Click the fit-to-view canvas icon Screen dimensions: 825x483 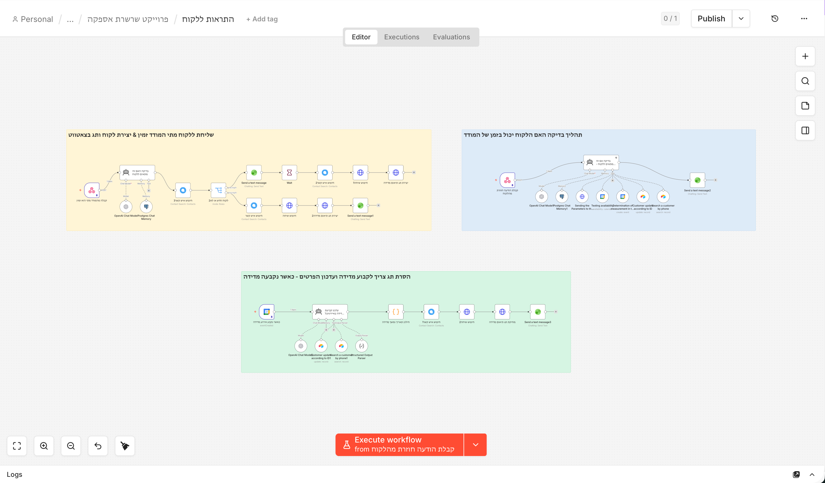pyautogui.click(x=17, y=446)
